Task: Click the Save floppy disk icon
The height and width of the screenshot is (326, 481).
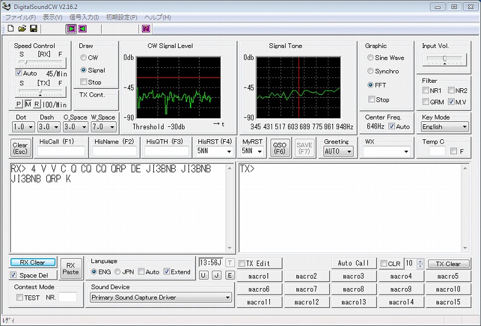Action: [x=33, y=28]
